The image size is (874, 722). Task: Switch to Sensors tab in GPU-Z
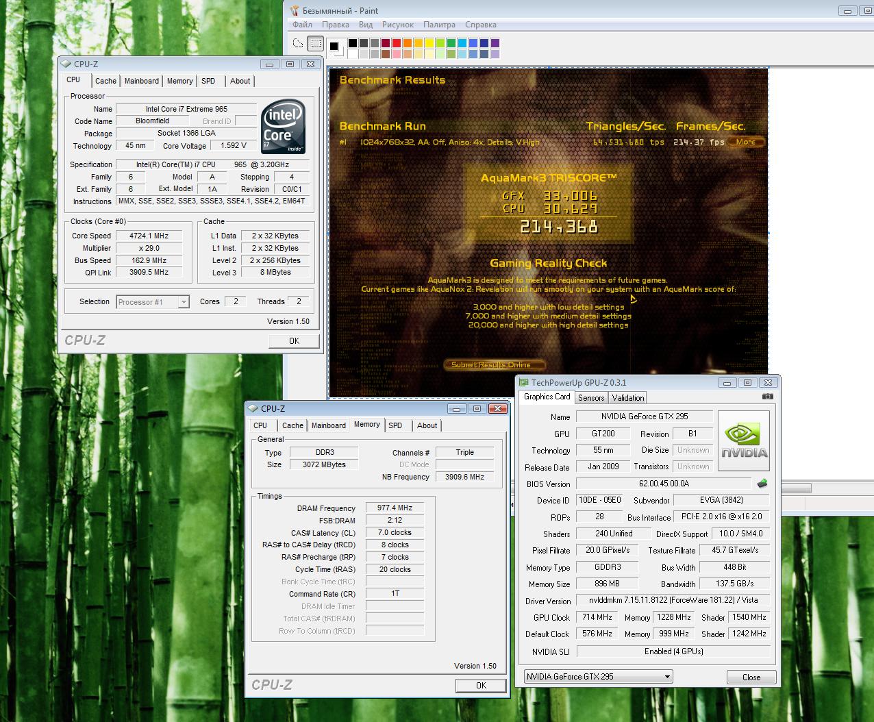[x=591, y=398]
